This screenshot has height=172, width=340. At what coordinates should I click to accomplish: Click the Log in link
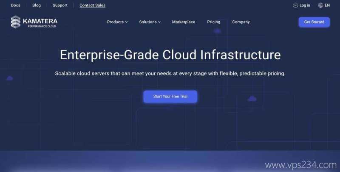[x=305, y=6]
